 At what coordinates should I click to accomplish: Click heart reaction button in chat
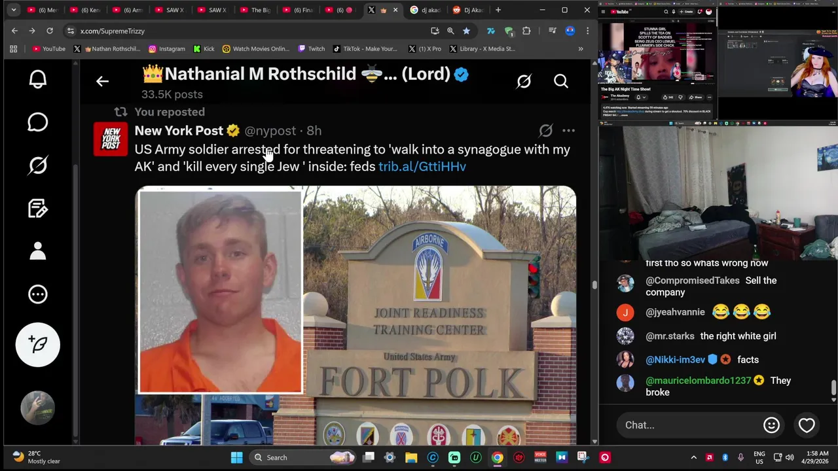[x=807, y=425]
